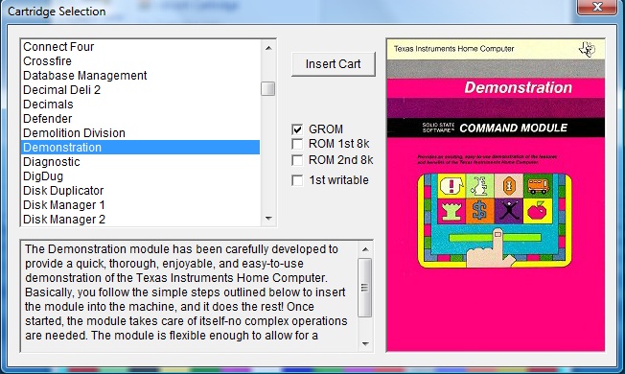Click the cartridge list scroll down arrow
Viewport: 625px width, 374px height.
268,218
